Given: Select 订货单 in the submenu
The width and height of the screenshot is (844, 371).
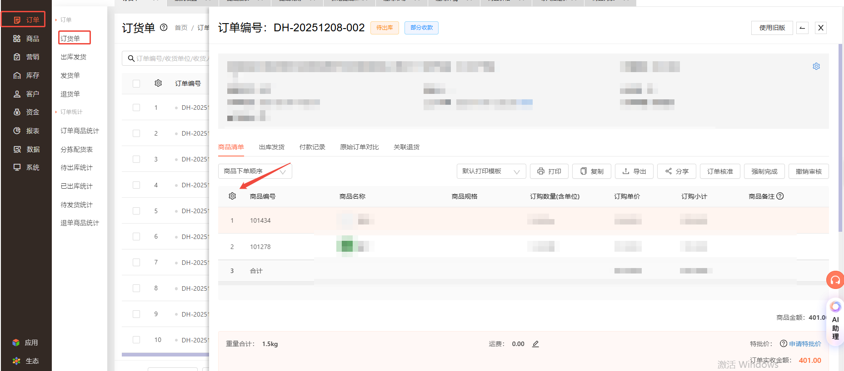Looking at the screenshot, I should (x=70, y=39).
